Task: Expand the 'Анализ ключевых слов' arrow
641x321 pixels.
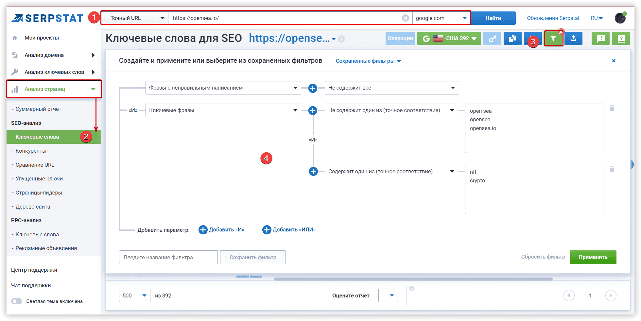Action: (x=93, y=72)
